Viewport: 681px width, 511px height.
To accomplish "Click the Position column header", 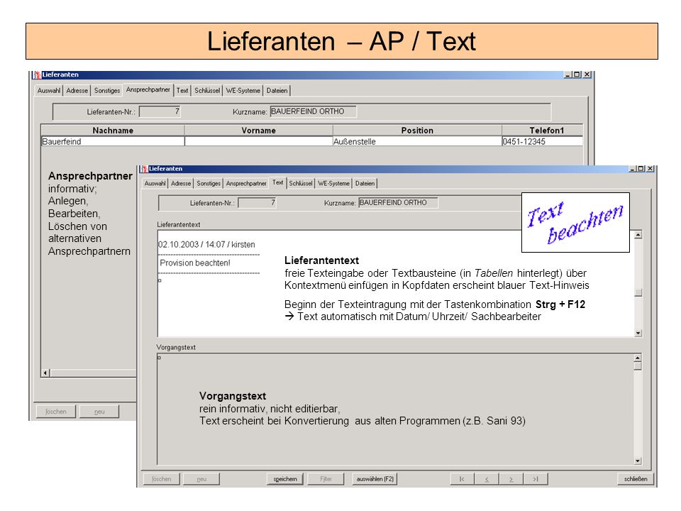I will [x=417, y=131].
